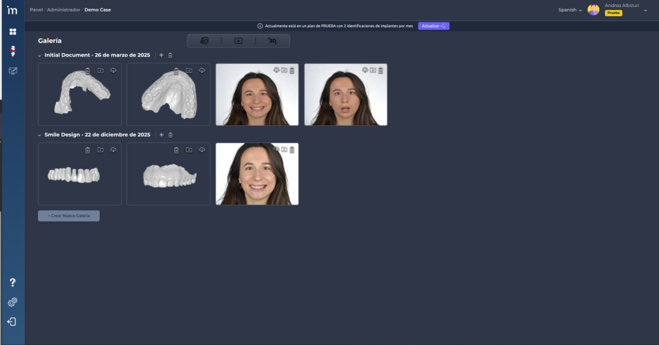The width and height of the screenshot is (659, 345).
Task: Move first Smile Design model to folder
Action: (100, 150)
